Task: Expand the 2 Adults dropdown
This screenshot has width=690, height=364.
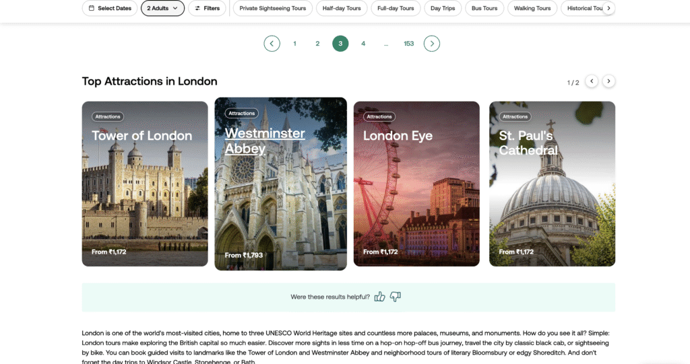Action: (162, 8)
